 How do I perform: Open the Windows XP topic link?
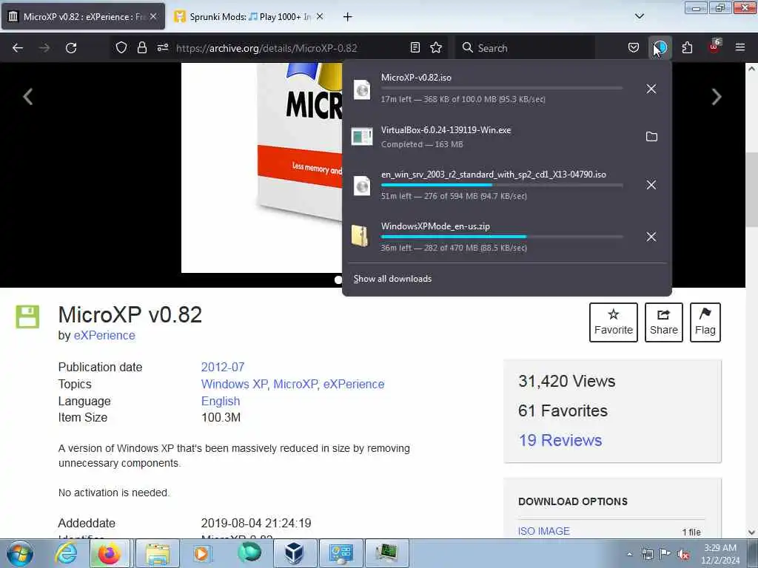235,384
